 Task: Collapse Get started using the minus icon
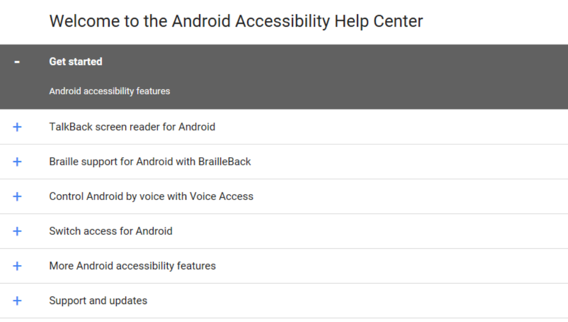(17, 62)
